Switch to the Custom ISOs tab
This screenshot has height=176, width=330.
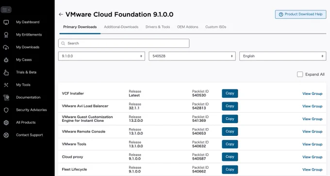[216, 27]
